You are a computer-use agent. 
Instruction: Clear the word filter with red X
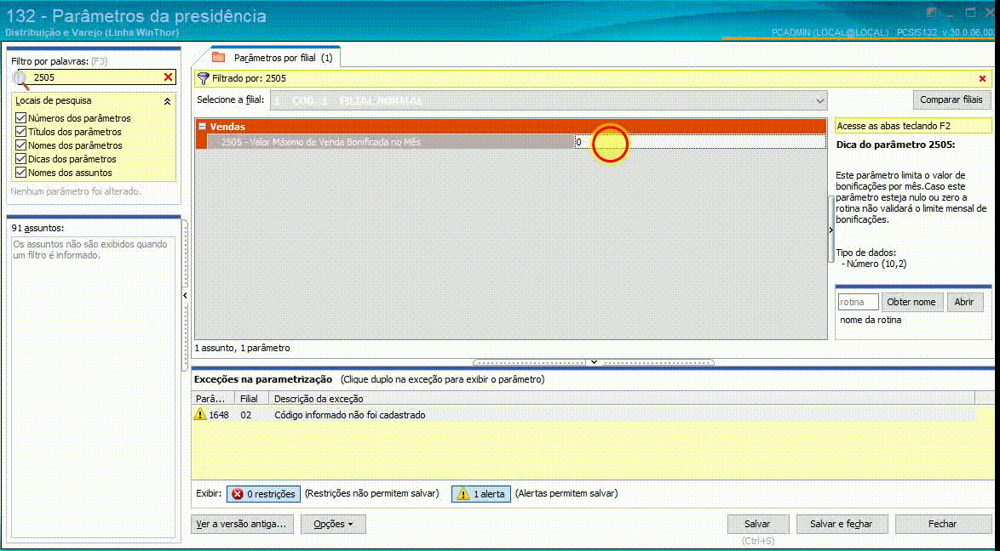[x=169, y=77]
